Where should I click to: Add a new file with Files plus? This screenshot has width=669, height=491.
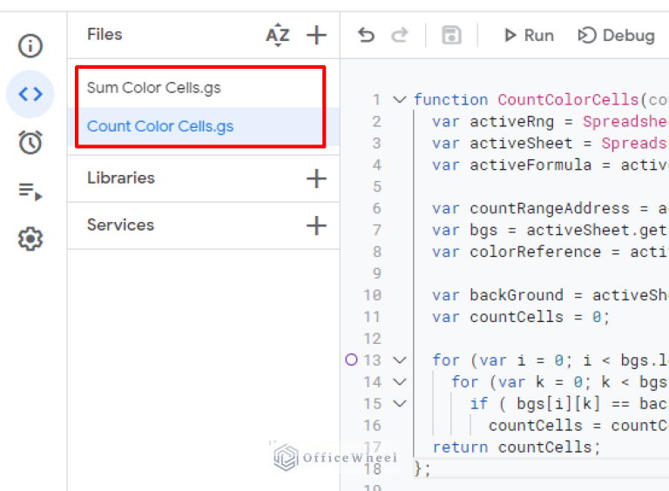(316, 35)
